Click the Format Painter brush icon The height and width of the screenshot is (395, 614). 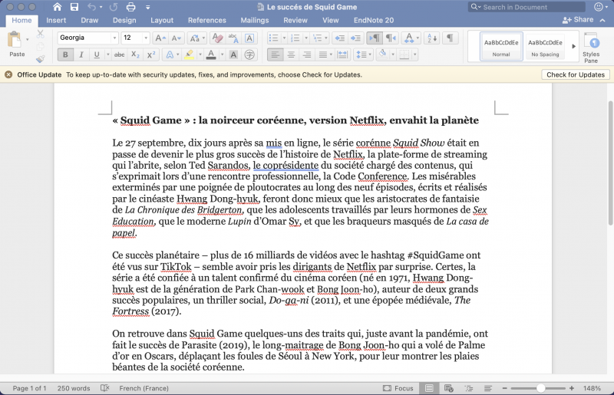coord(40,59)
